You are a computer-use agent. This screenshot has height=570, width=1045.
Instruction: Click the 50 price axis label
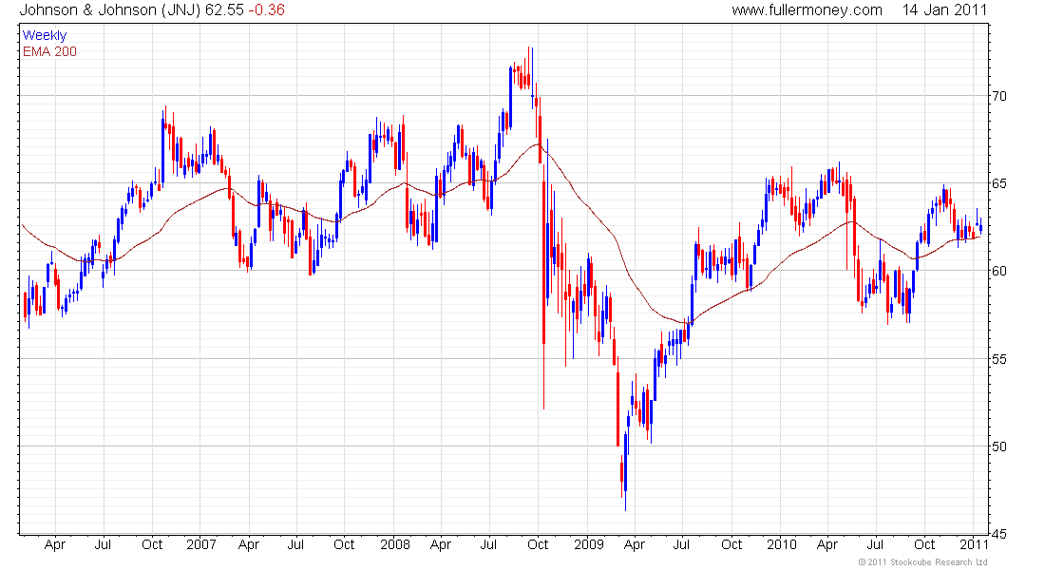point(999,446)
